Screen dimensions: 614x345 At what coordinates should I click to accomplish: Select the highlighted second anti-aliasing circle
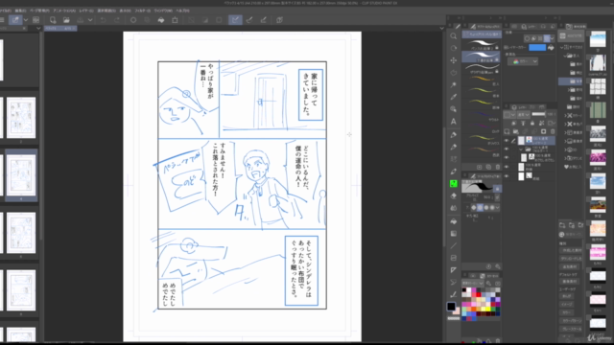coord(480,208)
